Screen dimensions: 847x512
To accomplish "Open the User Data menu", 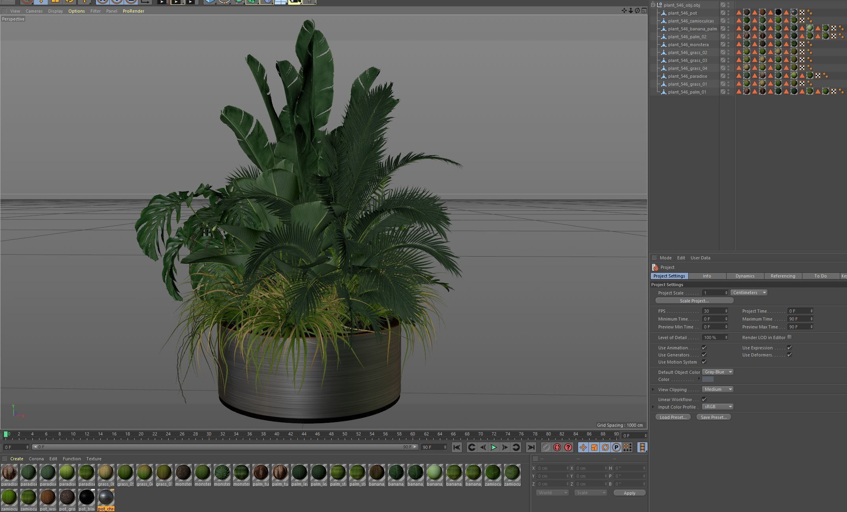I will click(700, 258).
